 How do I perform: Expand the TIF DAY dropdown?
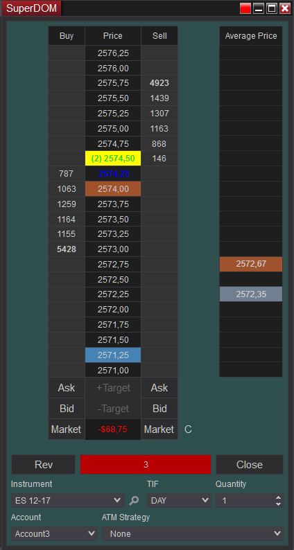click(179, 501)
